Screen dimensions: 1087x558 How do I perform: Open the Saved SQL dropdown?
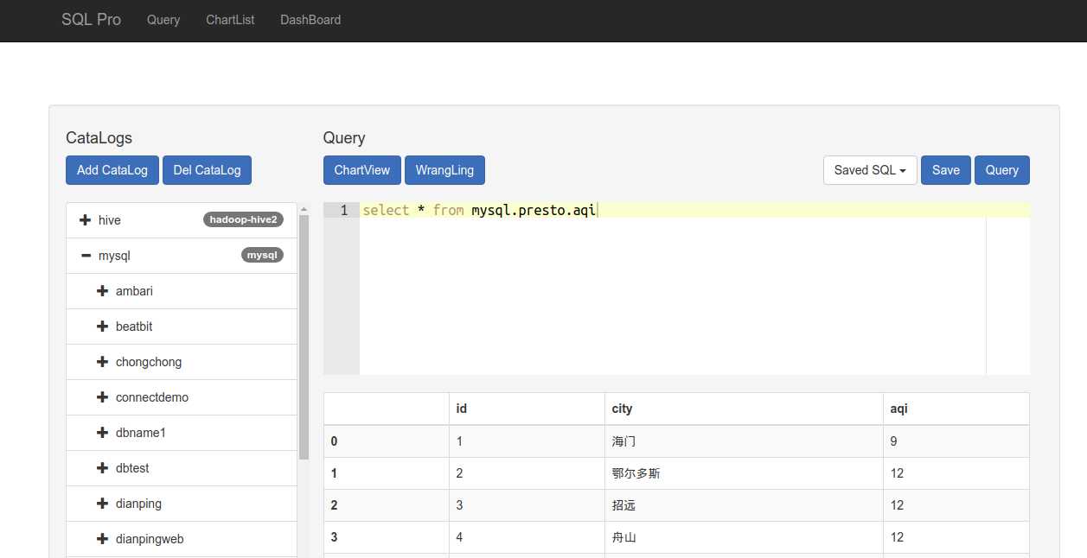[870, 170]
